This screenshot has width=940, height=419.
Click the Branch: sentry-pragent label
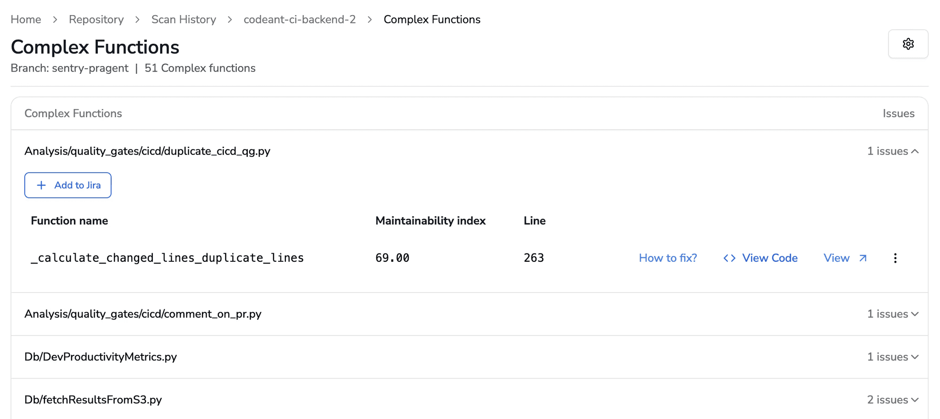(x=69, y=68)
